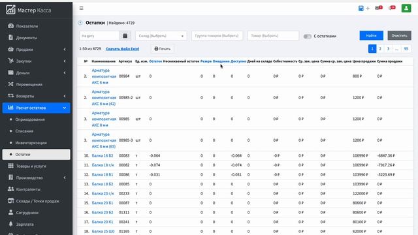Click the Печать button
The width and height of the screenshot is (418, 235).
(163, 49)
